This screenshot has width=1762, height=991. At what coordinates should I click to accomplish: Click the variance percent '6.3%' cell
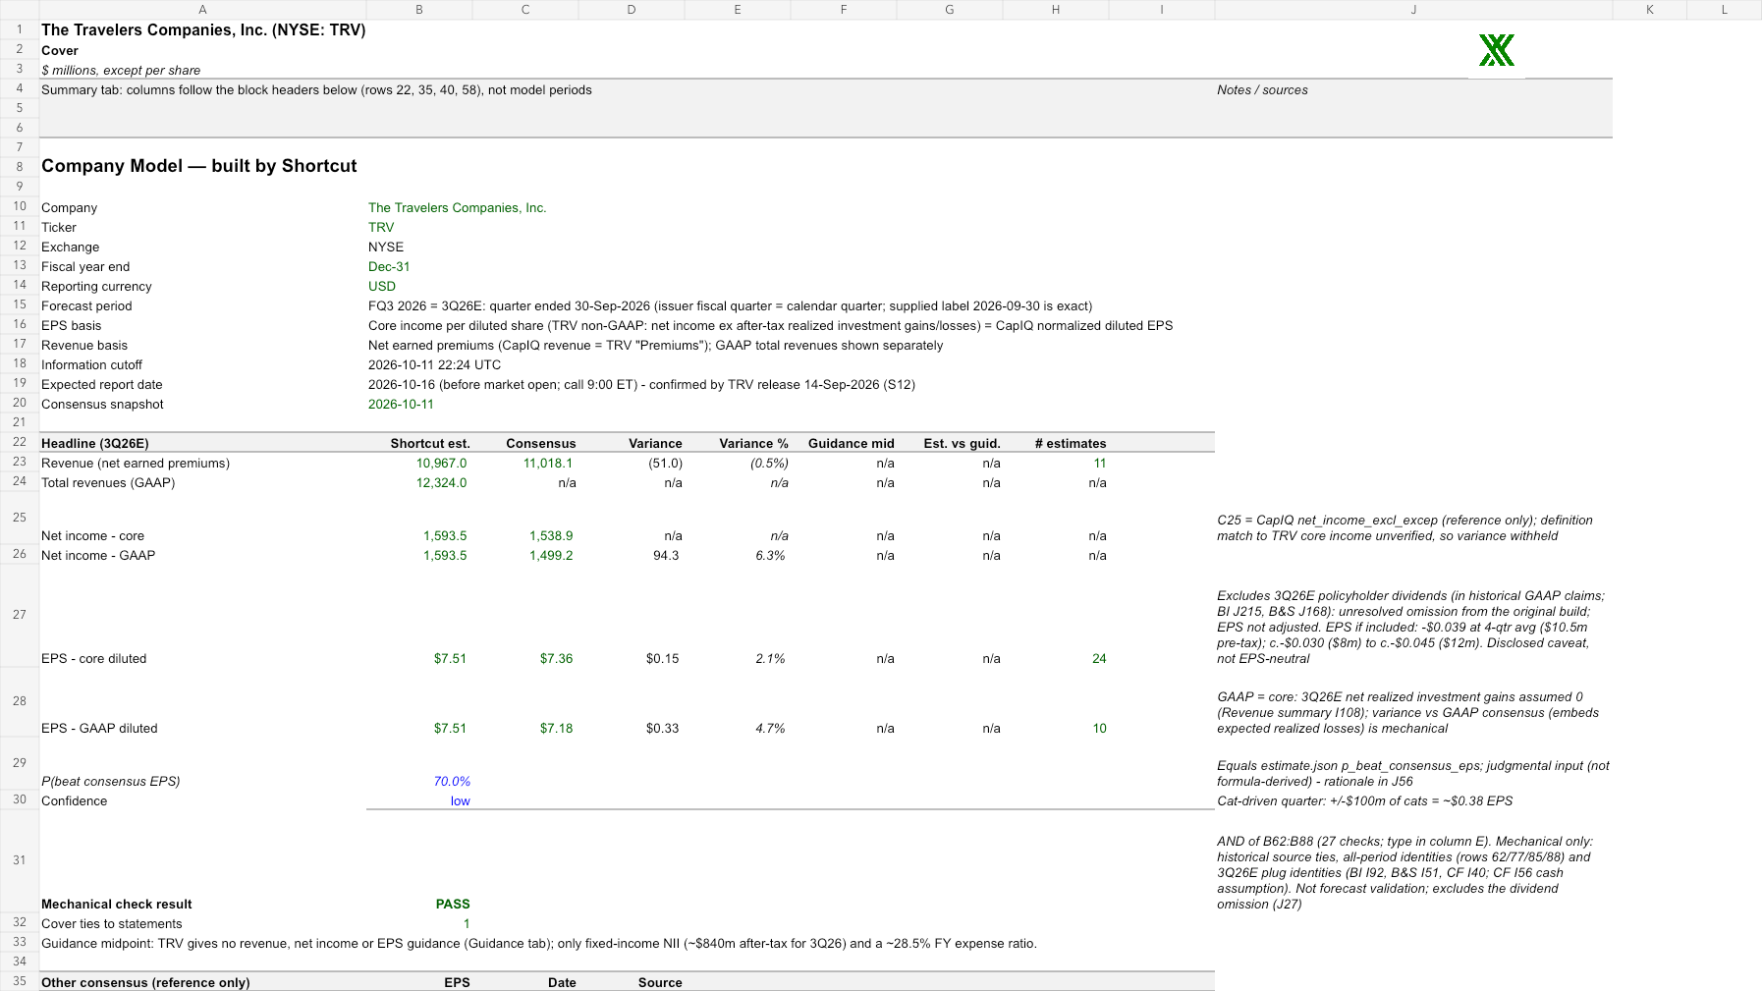[770, 555]
